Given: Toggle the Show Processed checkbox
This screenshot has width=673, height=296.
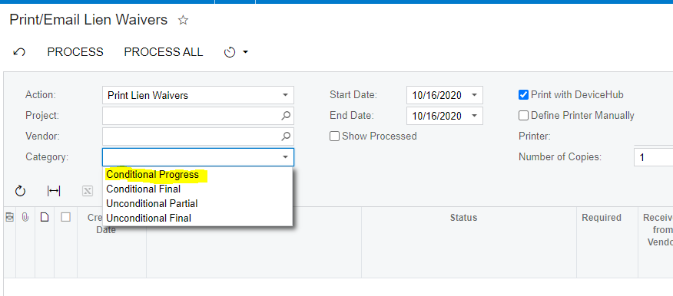Looking at the screenshot, I should (334, 136).
